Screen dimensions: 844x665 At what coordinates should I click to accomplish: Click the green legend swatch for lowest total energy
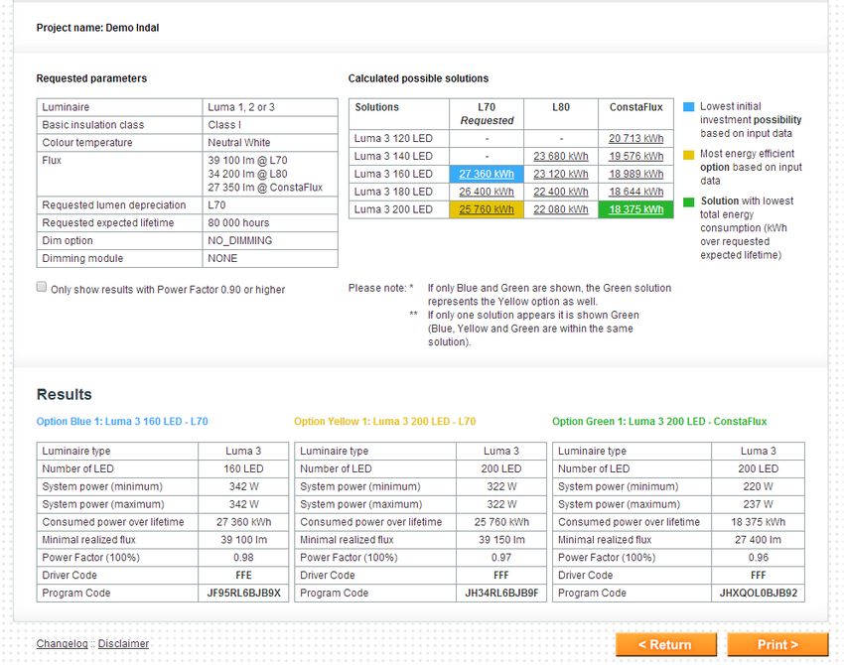(x=688, y=201)
